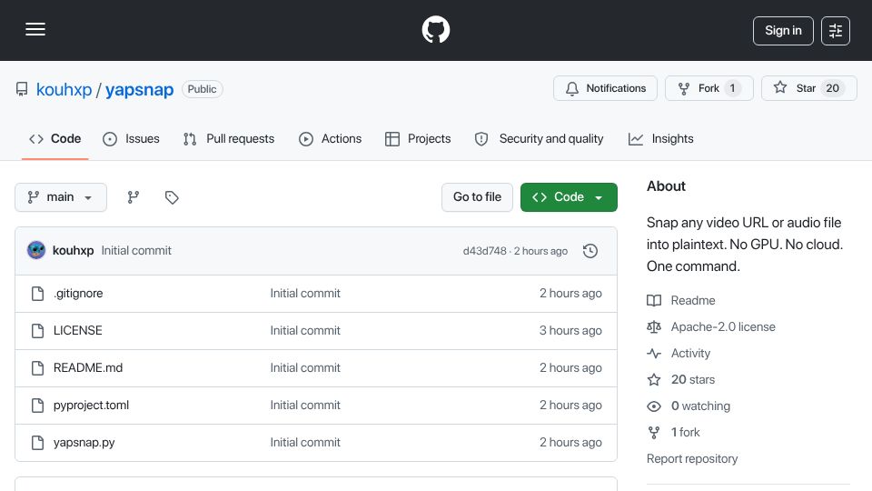
Task: Fork the repository with Fork button
Action: 709,88
